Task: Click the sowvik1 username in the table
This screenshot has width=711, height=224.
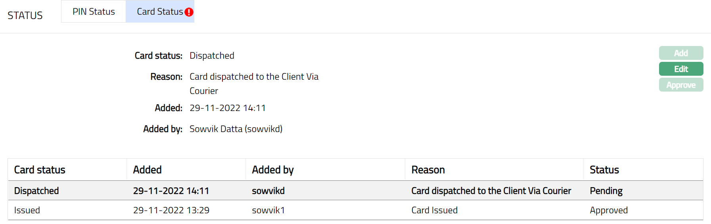Action: click(268, 210)
